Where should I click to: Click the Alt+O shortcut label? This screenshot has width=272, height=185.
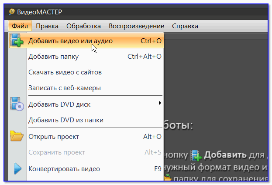coord(152,137)
